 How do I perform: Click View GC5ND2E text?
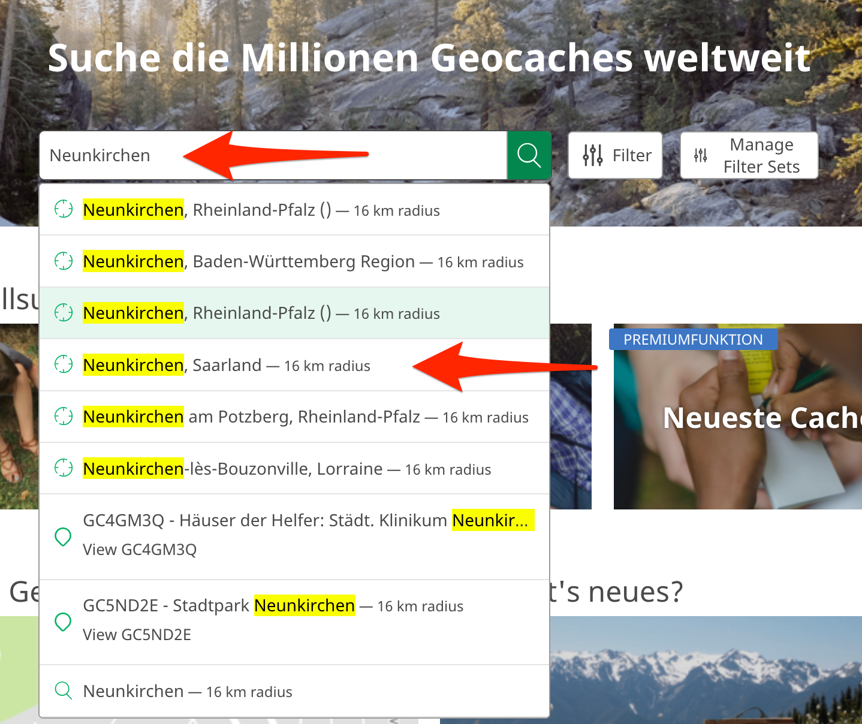click(x=137, y=635)
